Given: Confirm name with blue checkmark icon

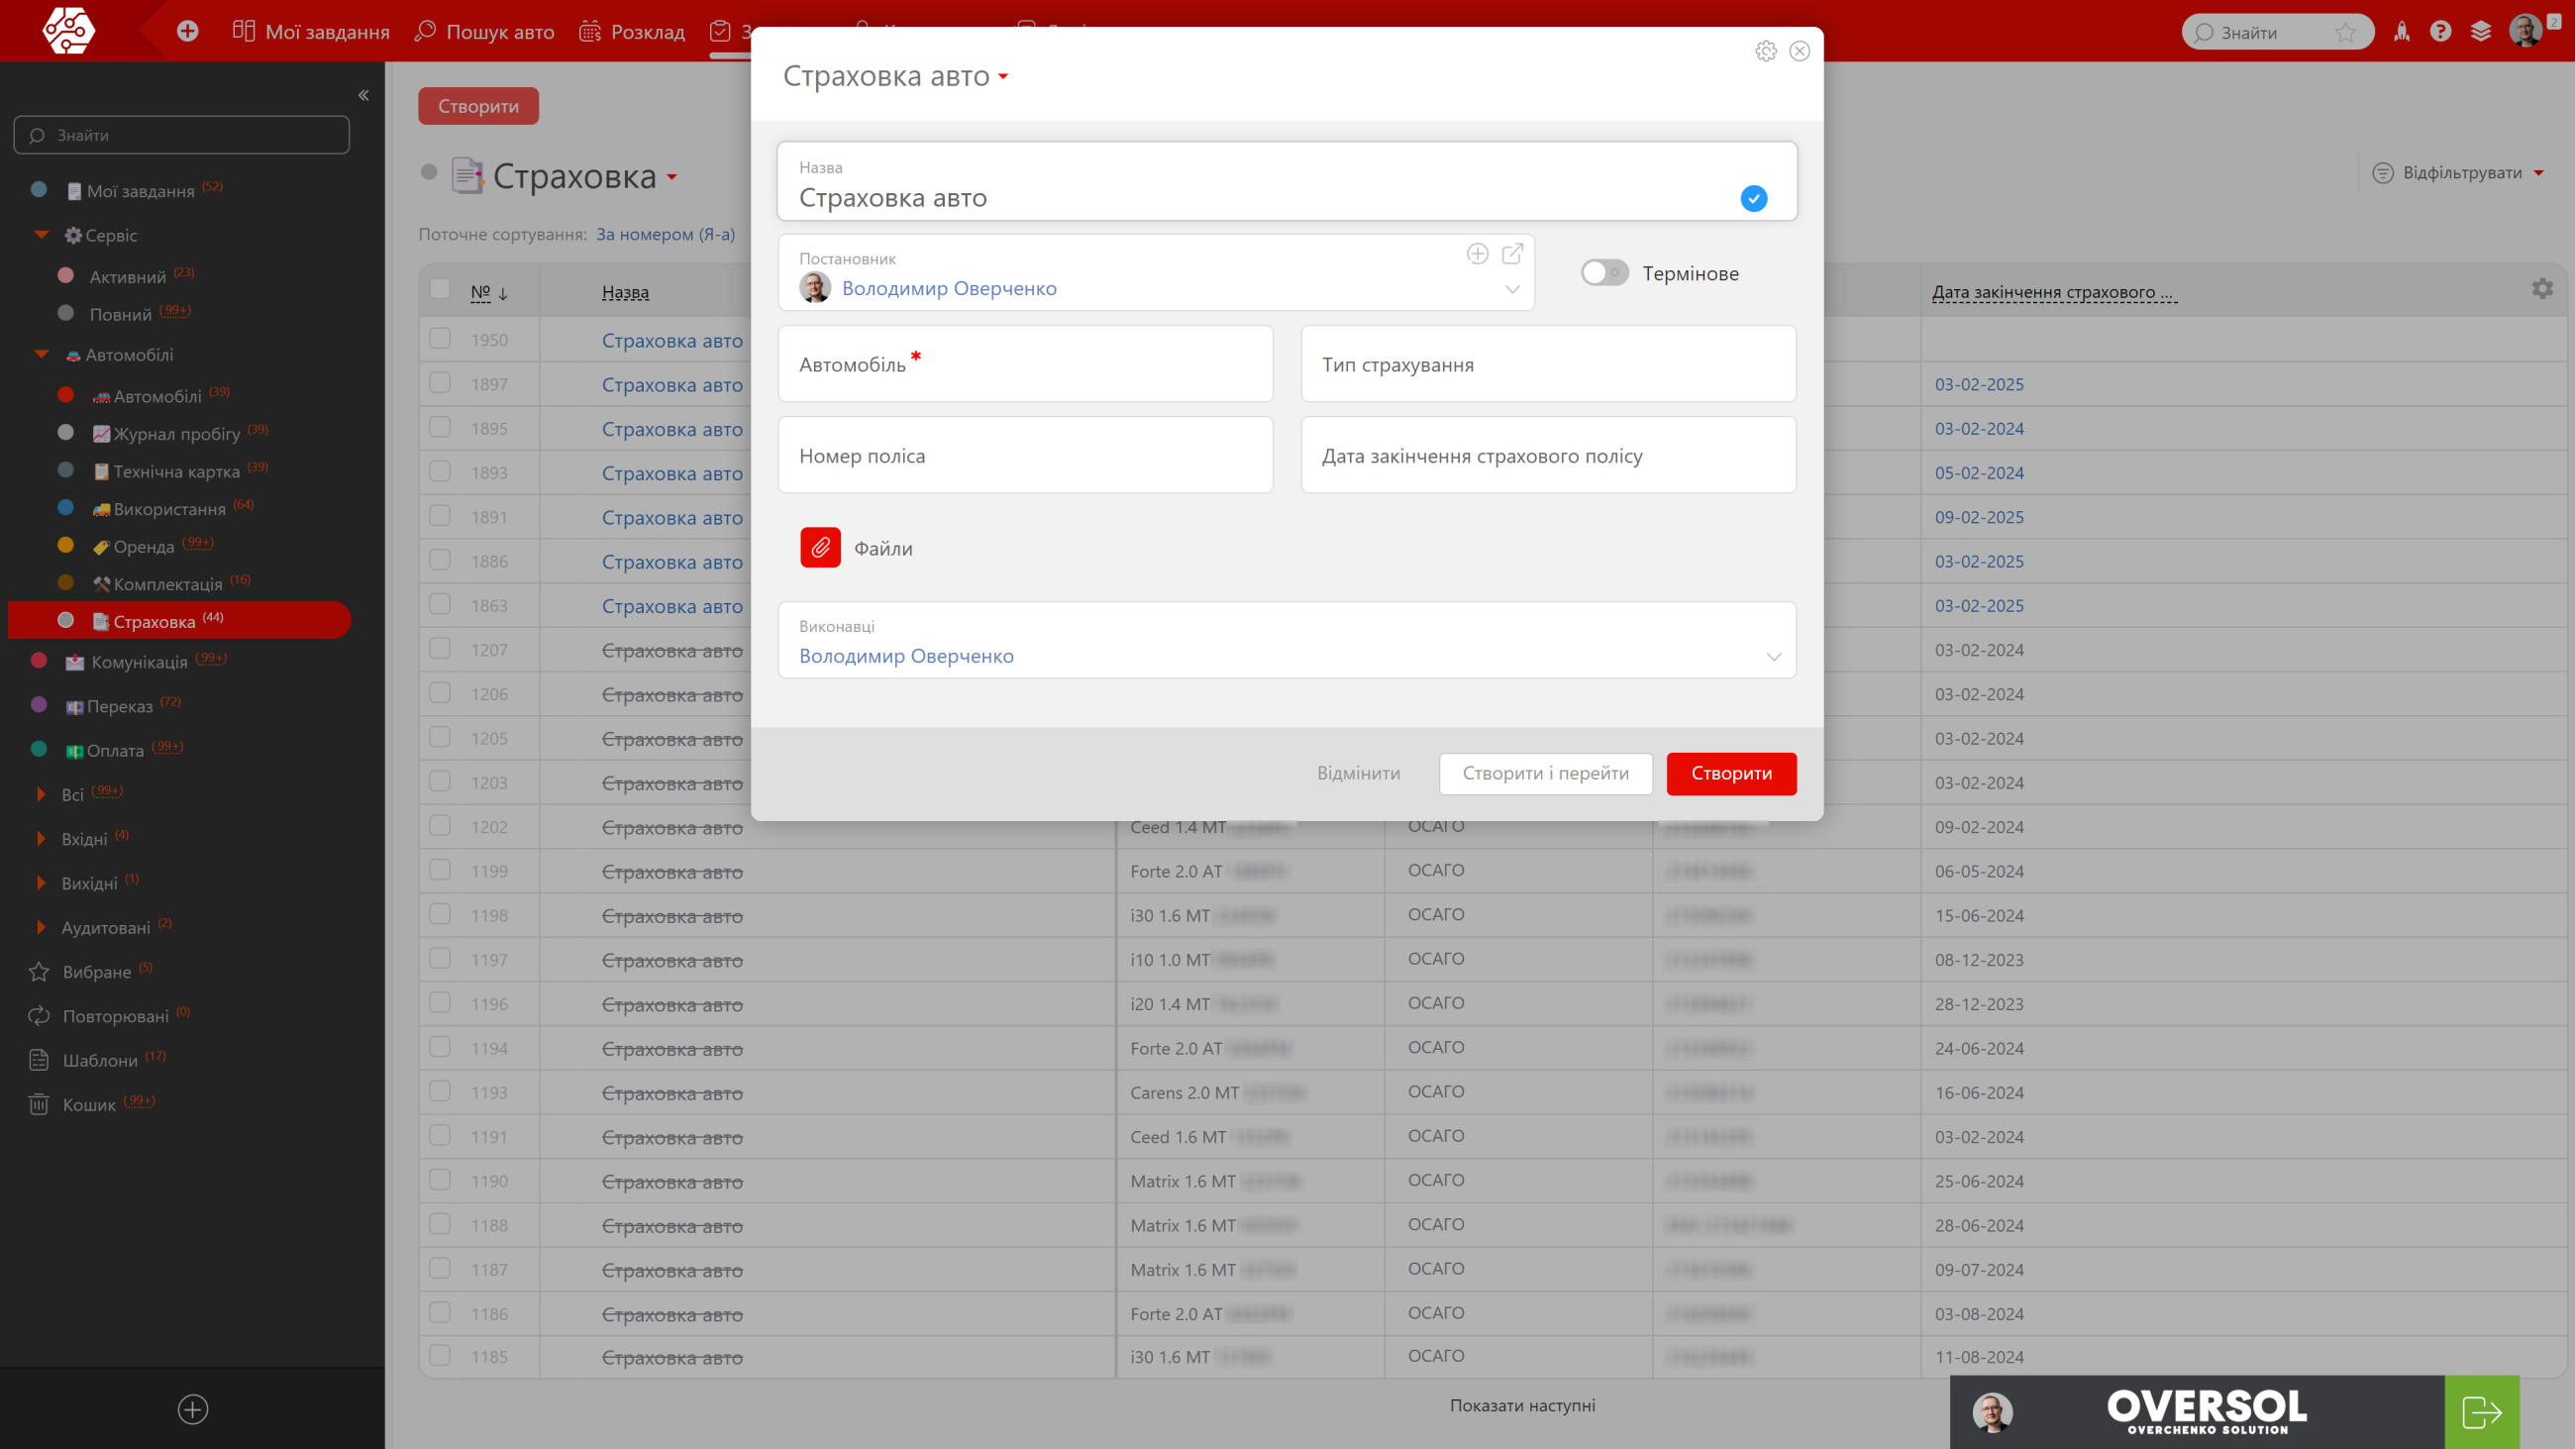Looking at the screenshot, I should [x=1753, y=198].
